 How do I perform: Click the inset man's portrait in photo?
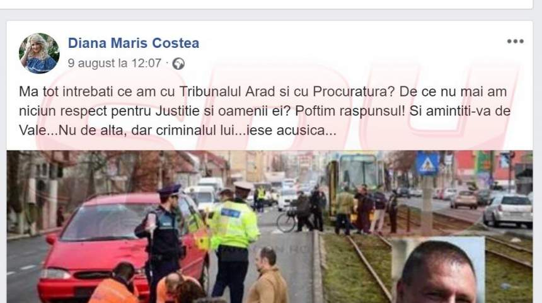coord(437,270)
